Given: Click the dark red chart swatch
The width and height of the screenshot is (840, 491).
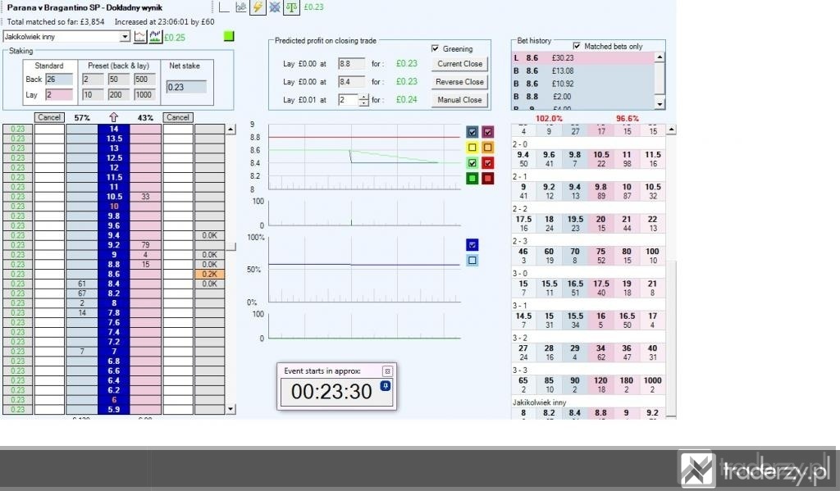Looking at the screenshot, I should click(x=487, y=179).
